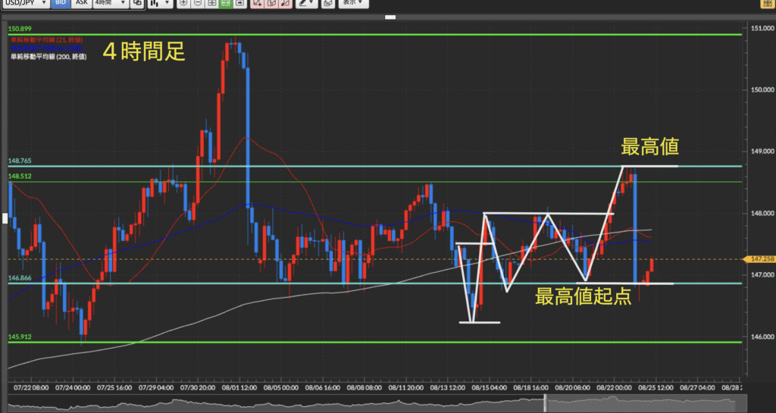Open the 表示 display menu
Image resolution: width=776 pixels, height=413 pixels.
click(353, 3)
